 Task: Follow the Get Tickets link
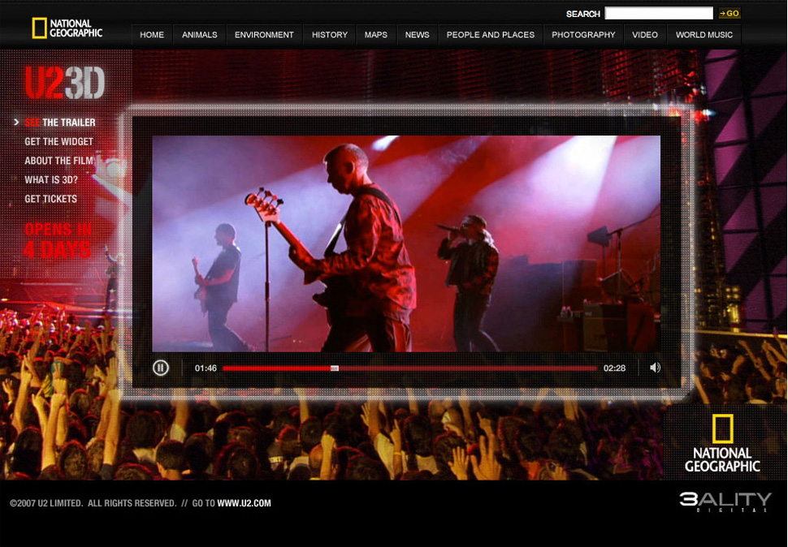[50, 199]
